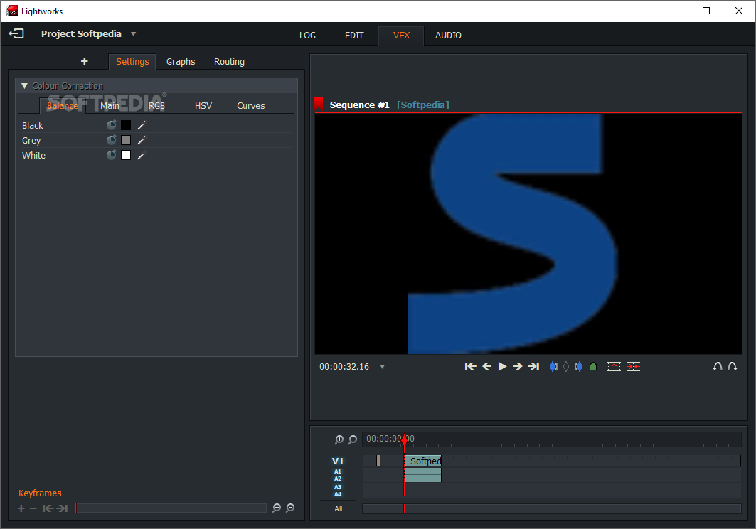756x529 pixels.
Task: Toggle keyframing for Grey parameter
Action: (x=112, y=140)
